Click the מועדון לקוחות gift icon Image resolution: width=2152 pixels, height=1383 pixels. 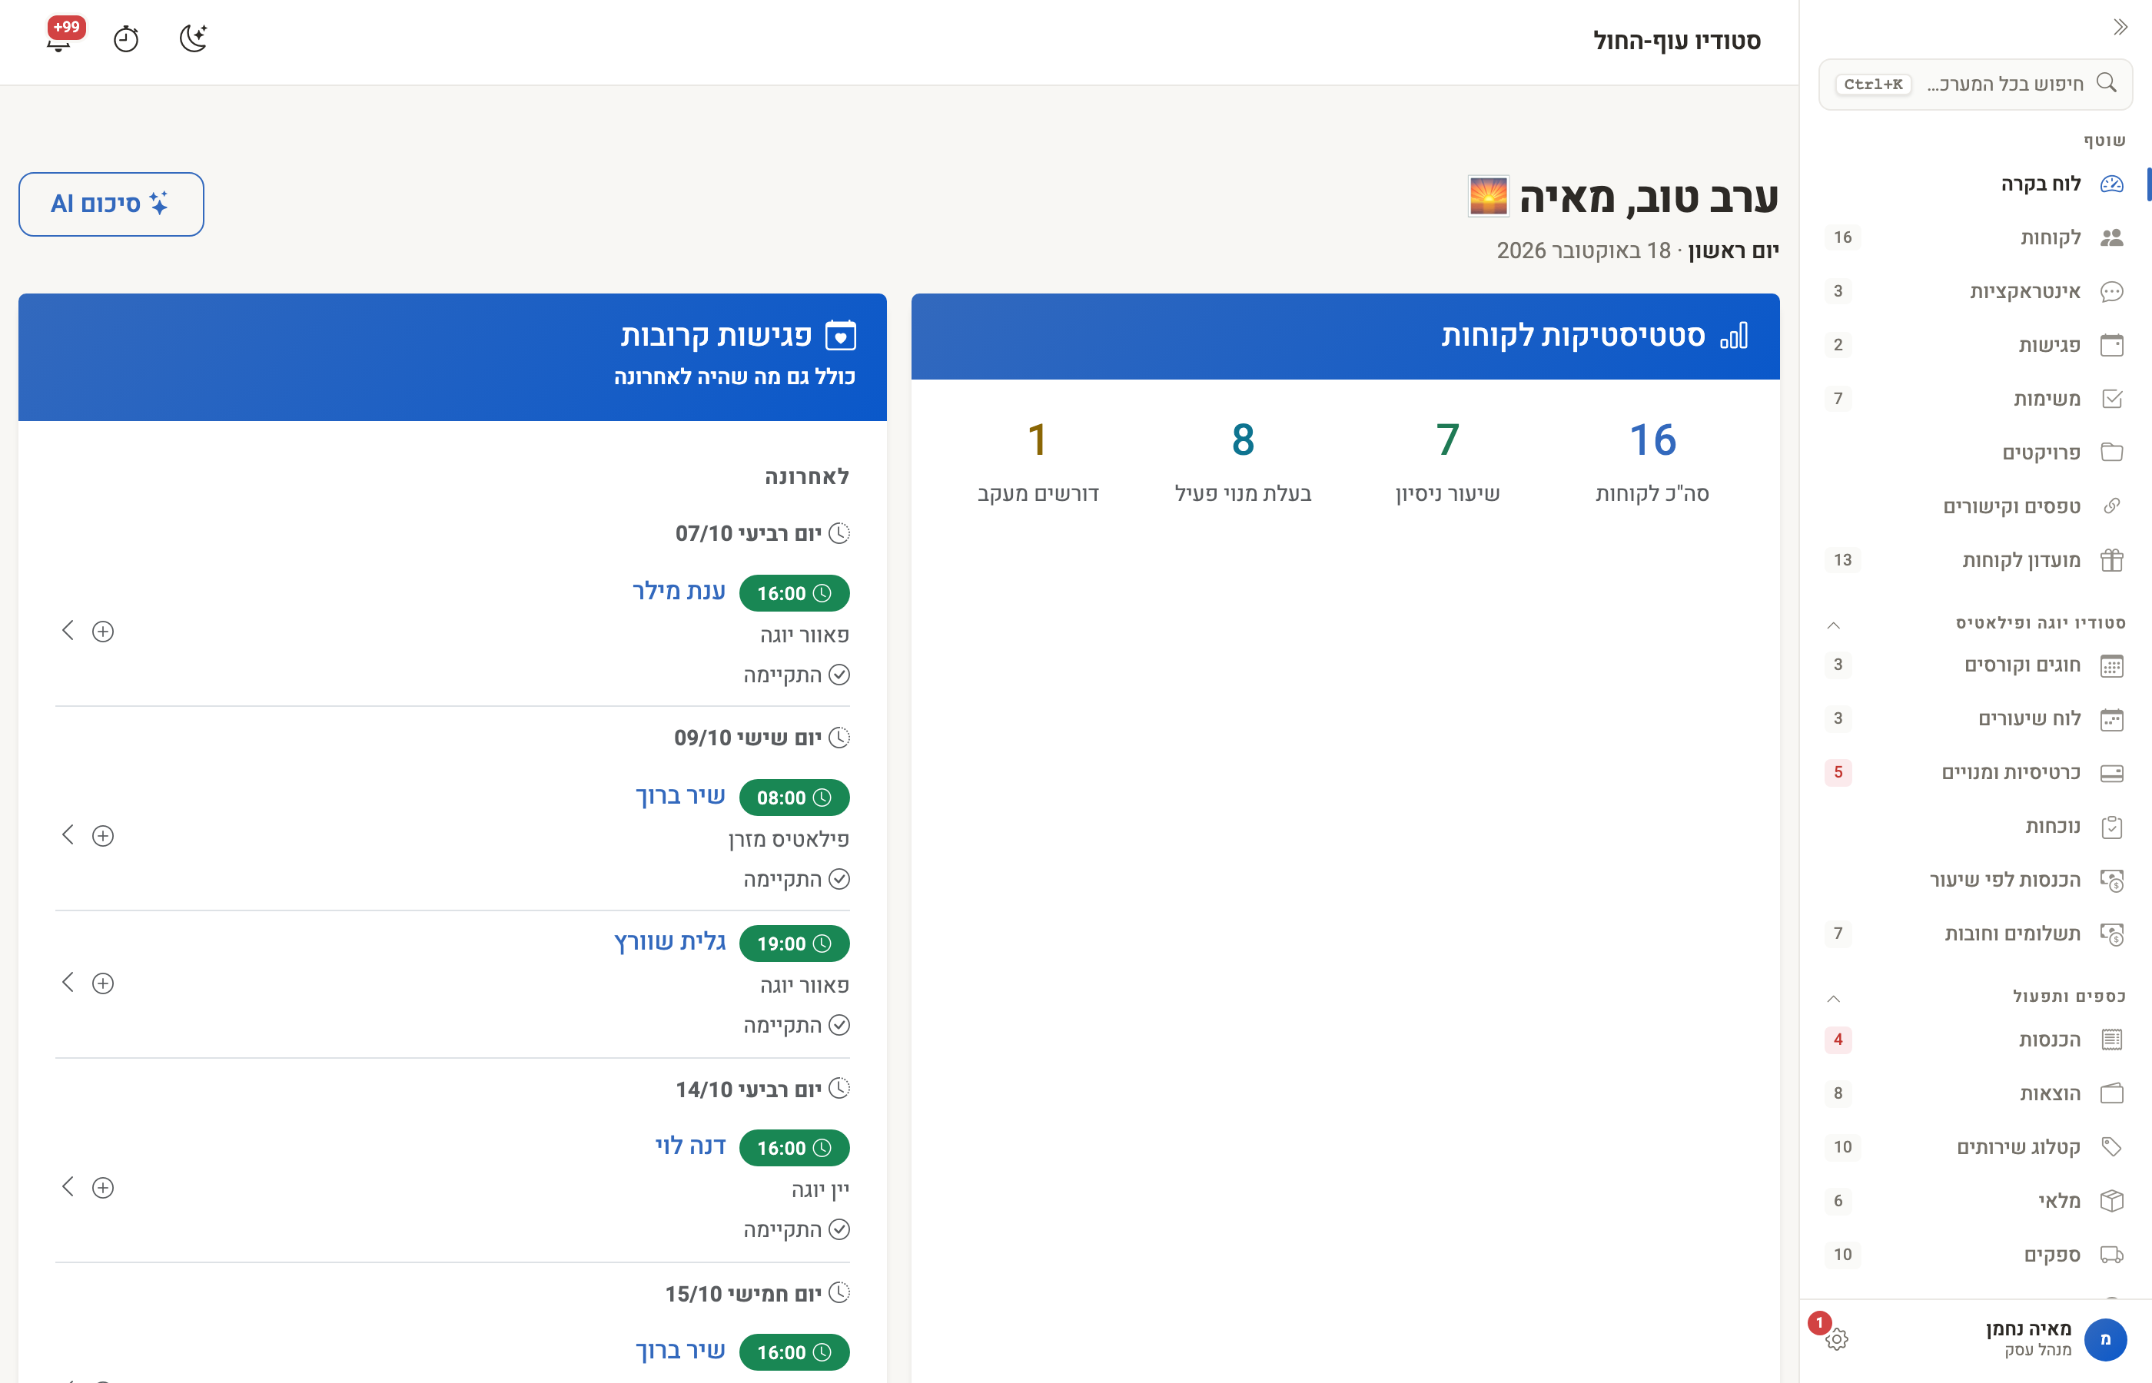point(2111,560)
